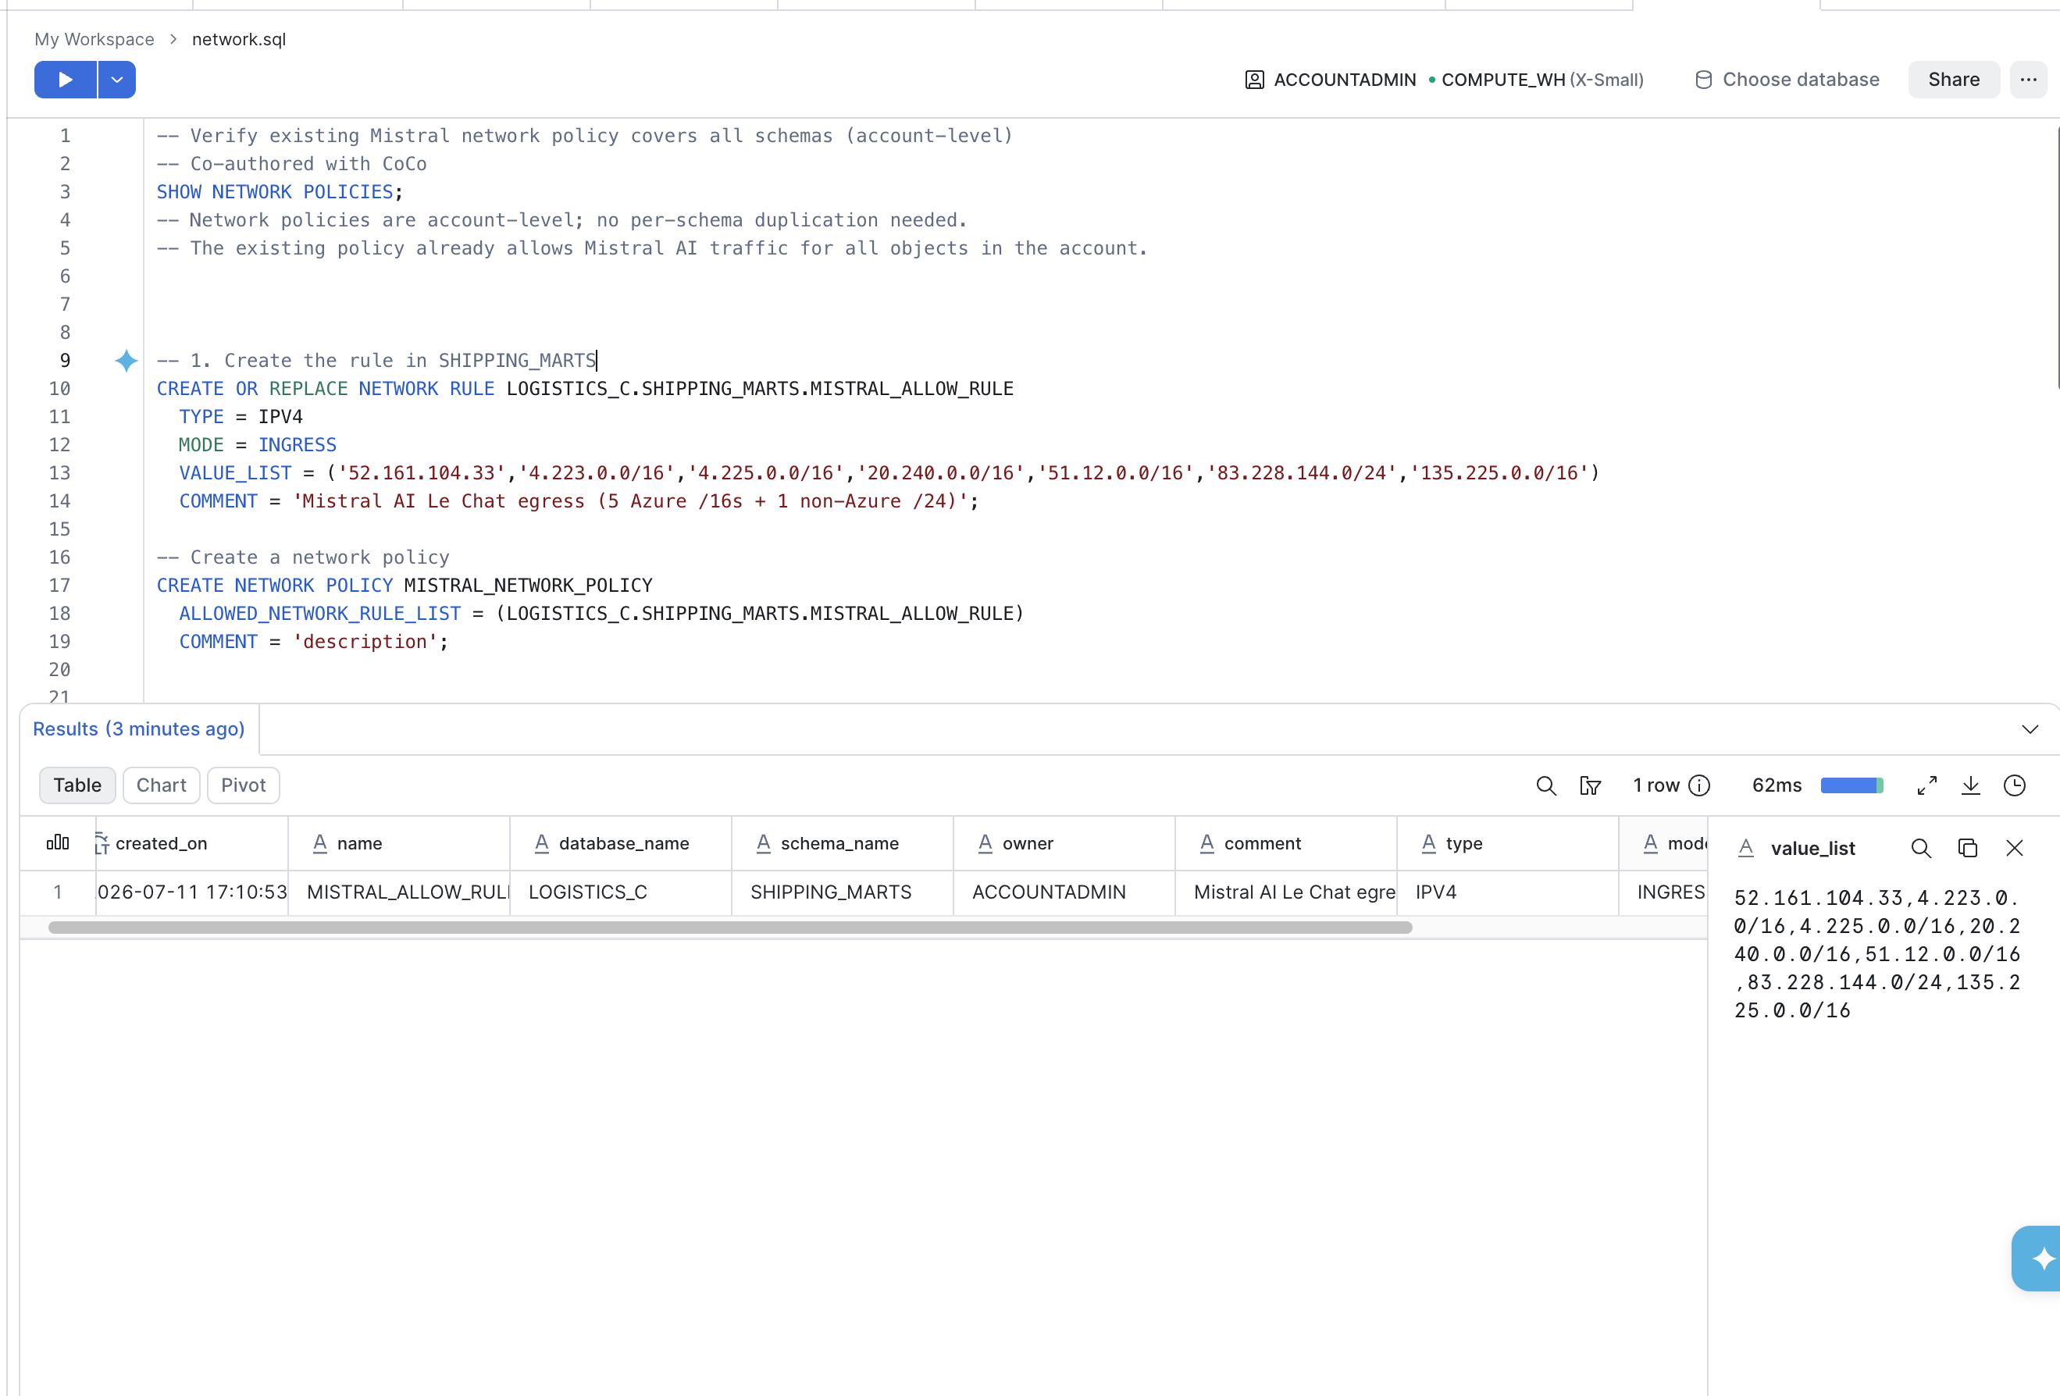
Task: Click the VALUE_LIST line in editor
Action: pyautogui.click(x=889, y=473)
